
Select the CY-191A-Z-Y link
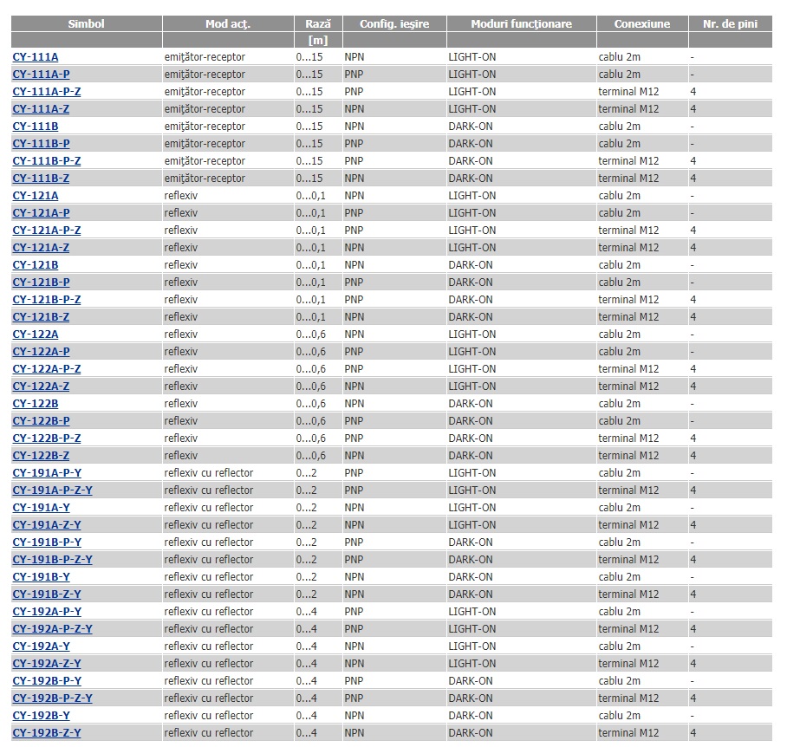47,525
